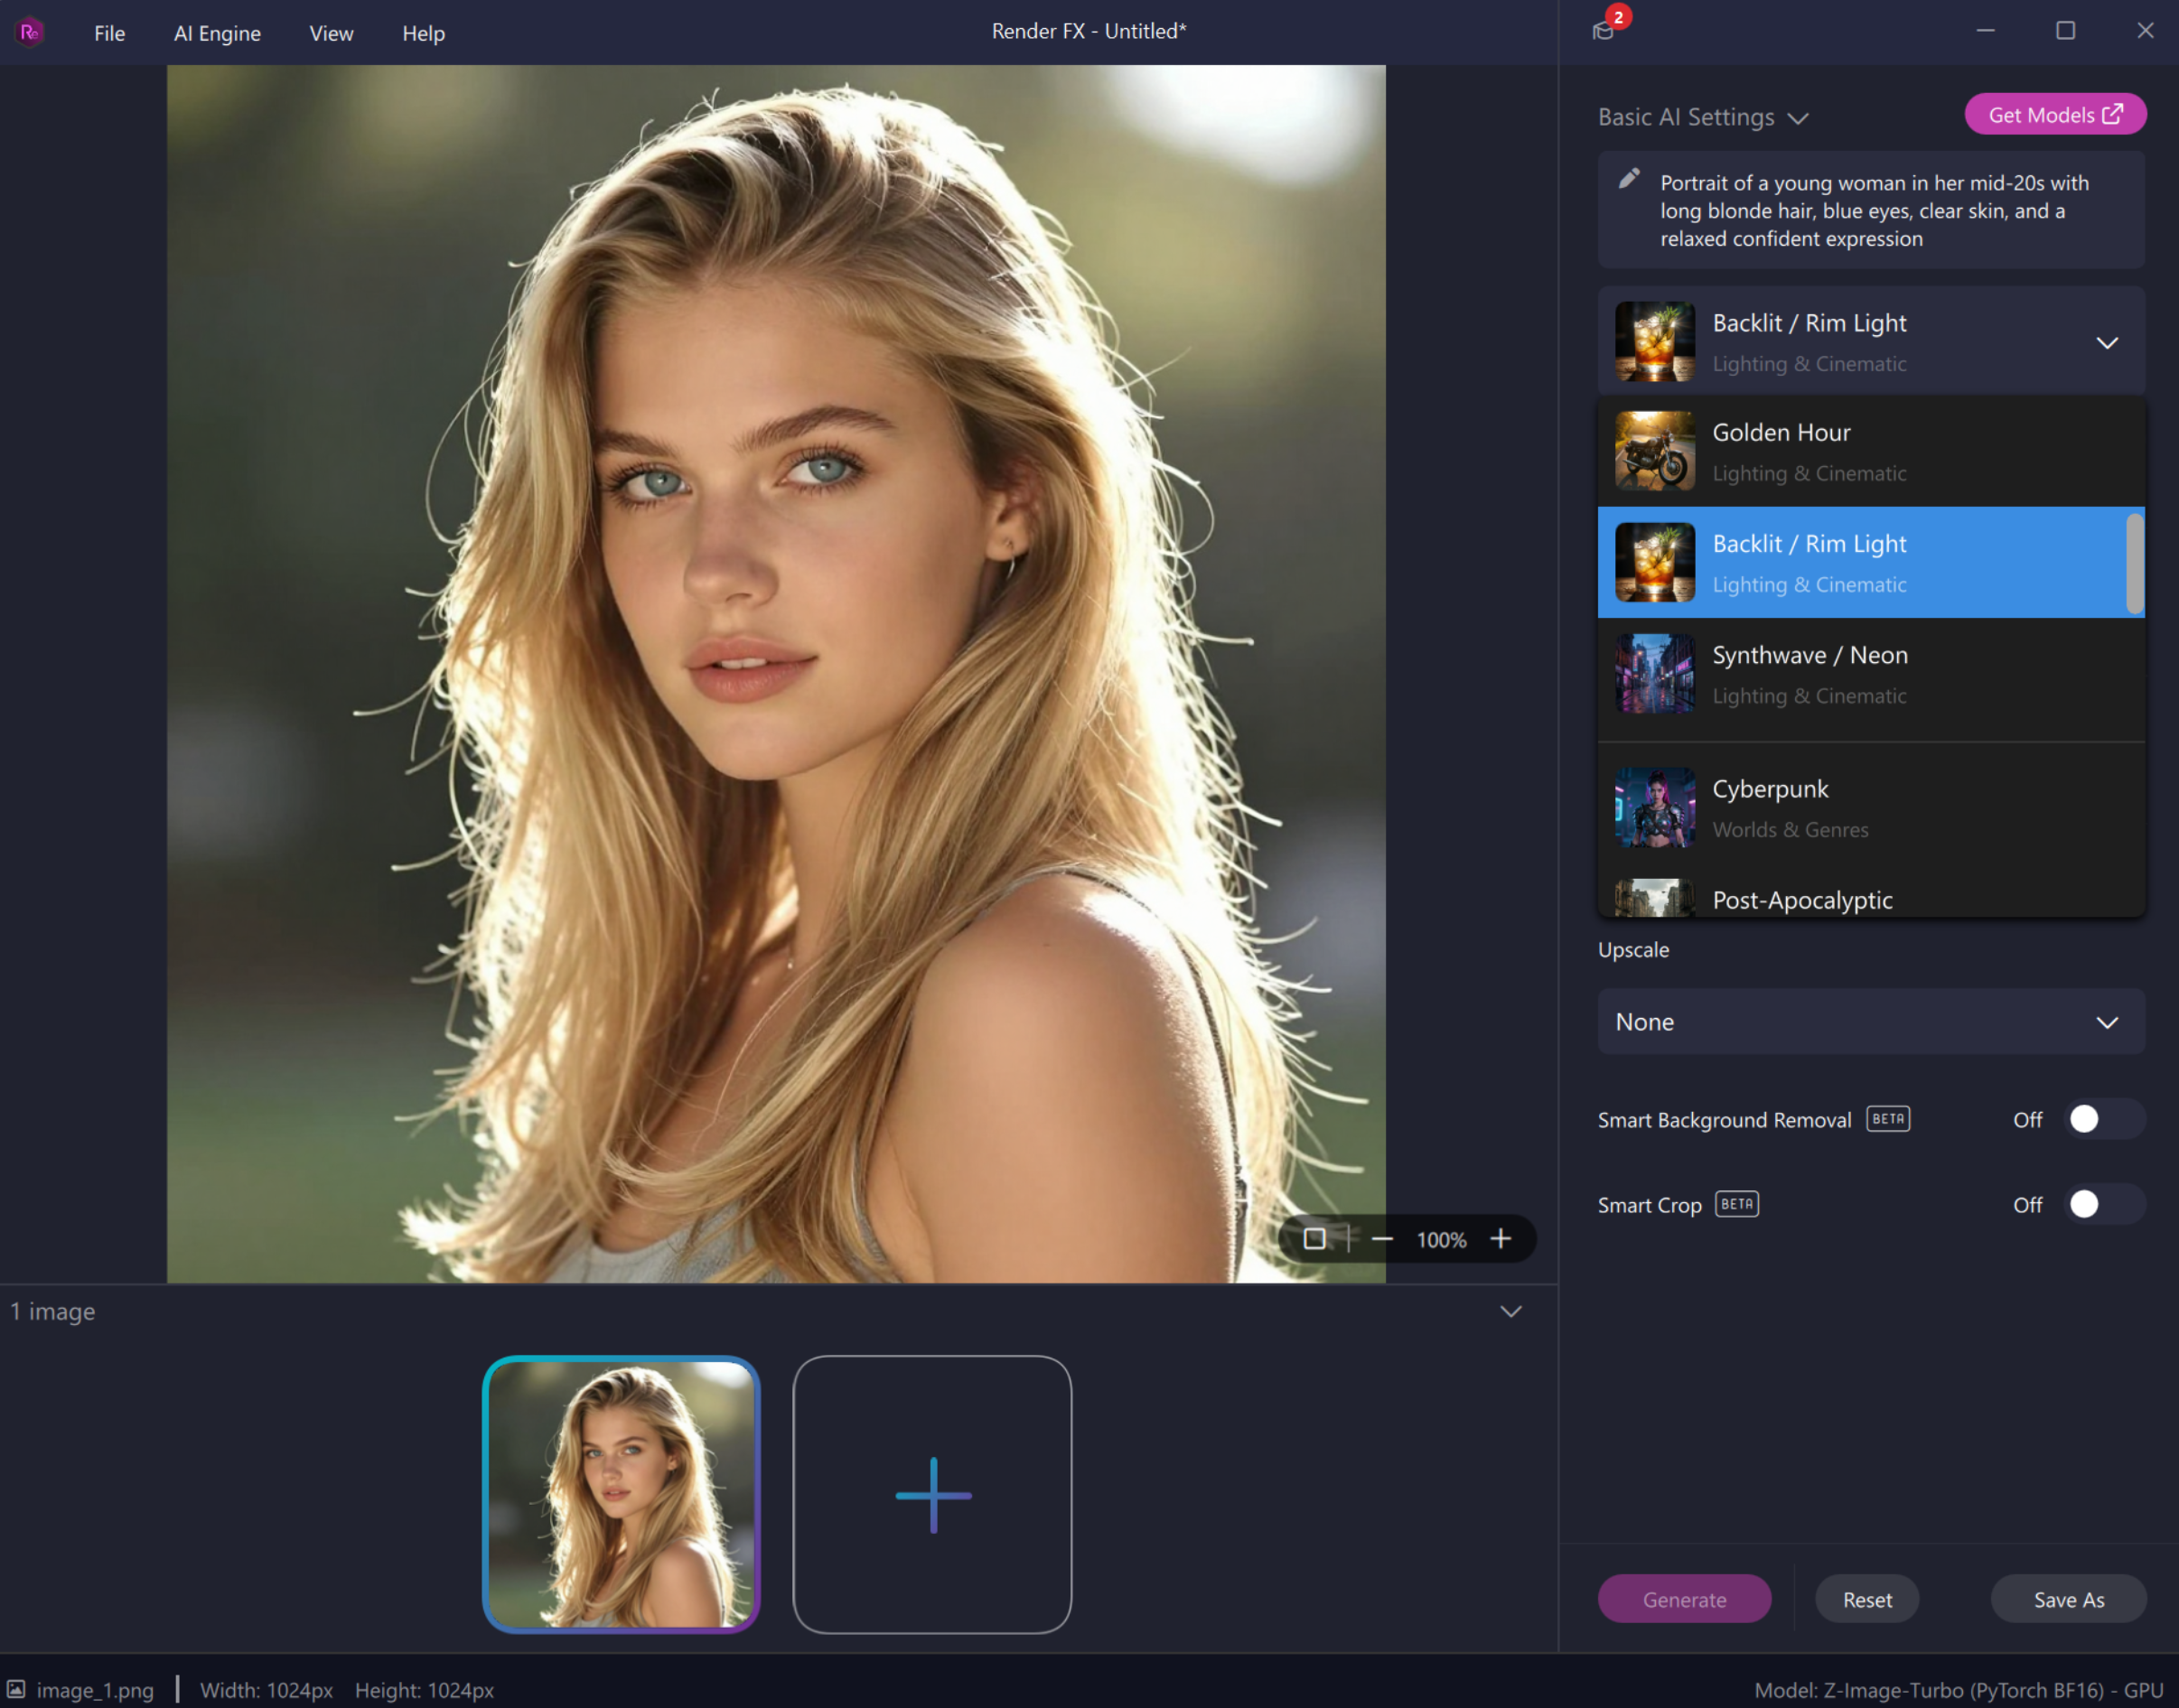Image resolution: width=2179 pixels, height=1708 pixels.
Task: Zoom out with the minus icon
Action: click(x=1382, y=1239)
